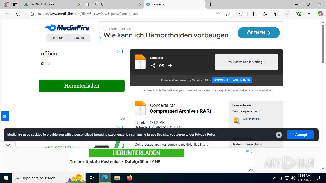Screen dimensions: 326x183
Task: Show hidden system tray icons chevron
Action: tap(275, 178)
